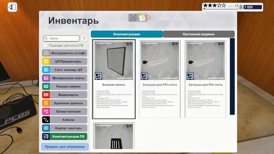The width and height of the screenshot is (274, 154).
Task: Click the Б/У label on Боковая панель card
Action: 129,44
